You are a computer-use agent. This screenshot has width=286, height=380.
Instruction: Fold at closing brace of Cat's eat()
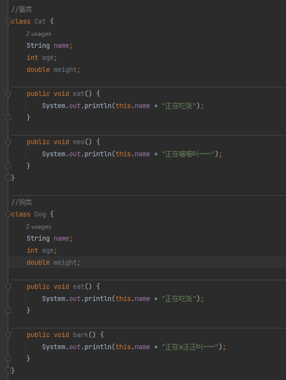tap(8, 117)
